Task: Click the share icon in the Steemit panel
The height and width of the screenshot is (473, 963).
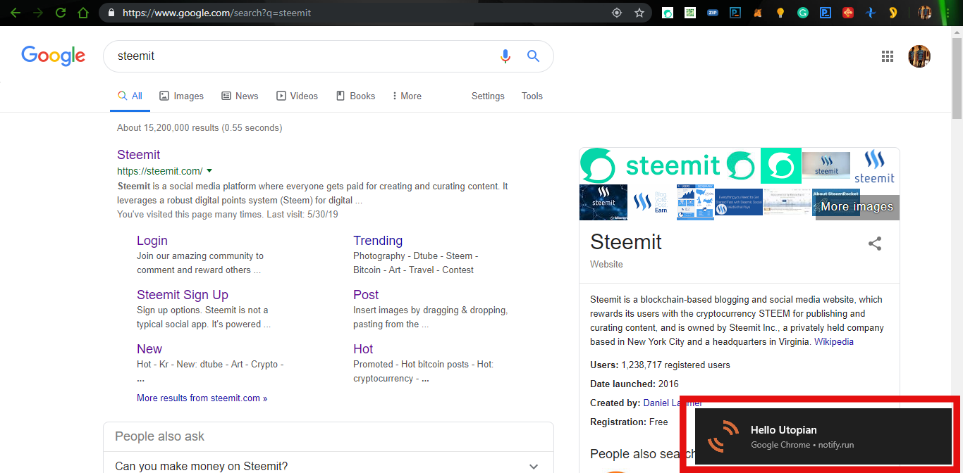Action: pos(875,244)
